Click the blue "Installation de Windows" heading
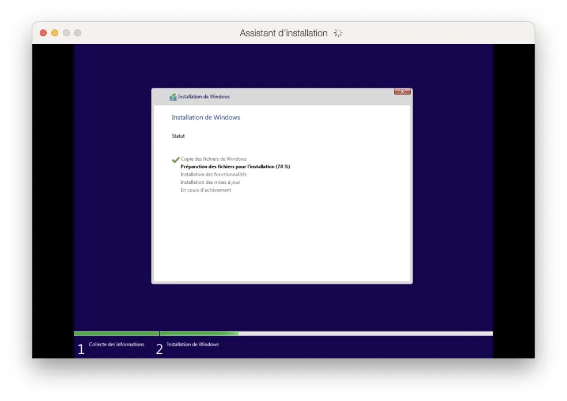Image resolution: width=567 pixels, height=401 pixels. click(206, 118)
